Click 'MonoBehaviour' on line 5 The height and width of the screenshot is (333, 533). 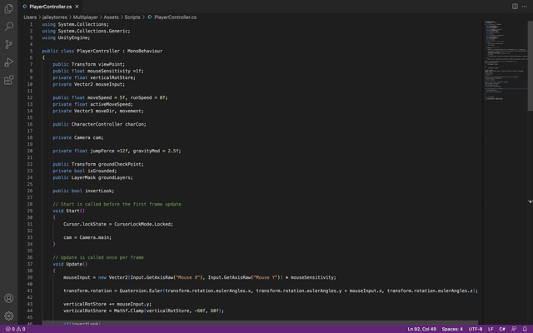point(145,51)
